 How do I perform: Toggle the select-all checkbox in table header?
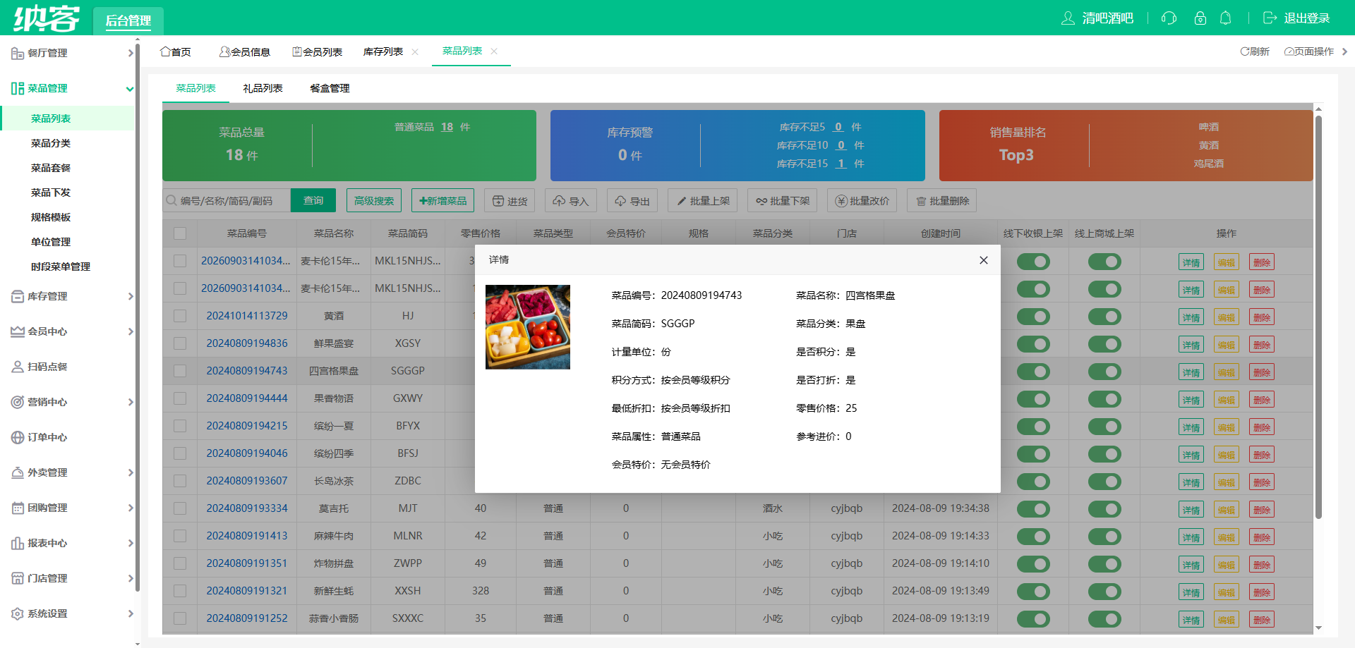click(x=180, y=233)
